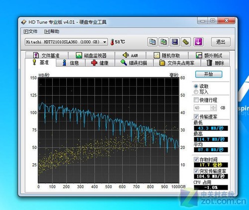Minimize the HD Tune window

(202, 21)
